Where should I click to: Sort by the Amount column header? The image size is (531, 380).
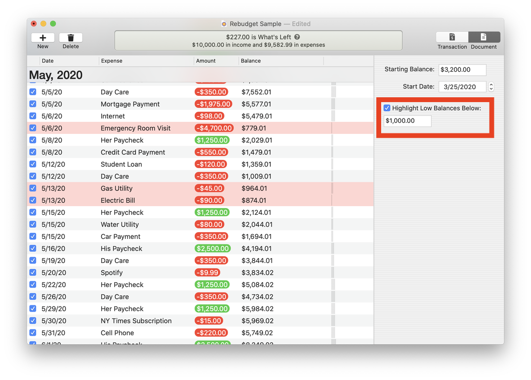click(x=216, y=61)
